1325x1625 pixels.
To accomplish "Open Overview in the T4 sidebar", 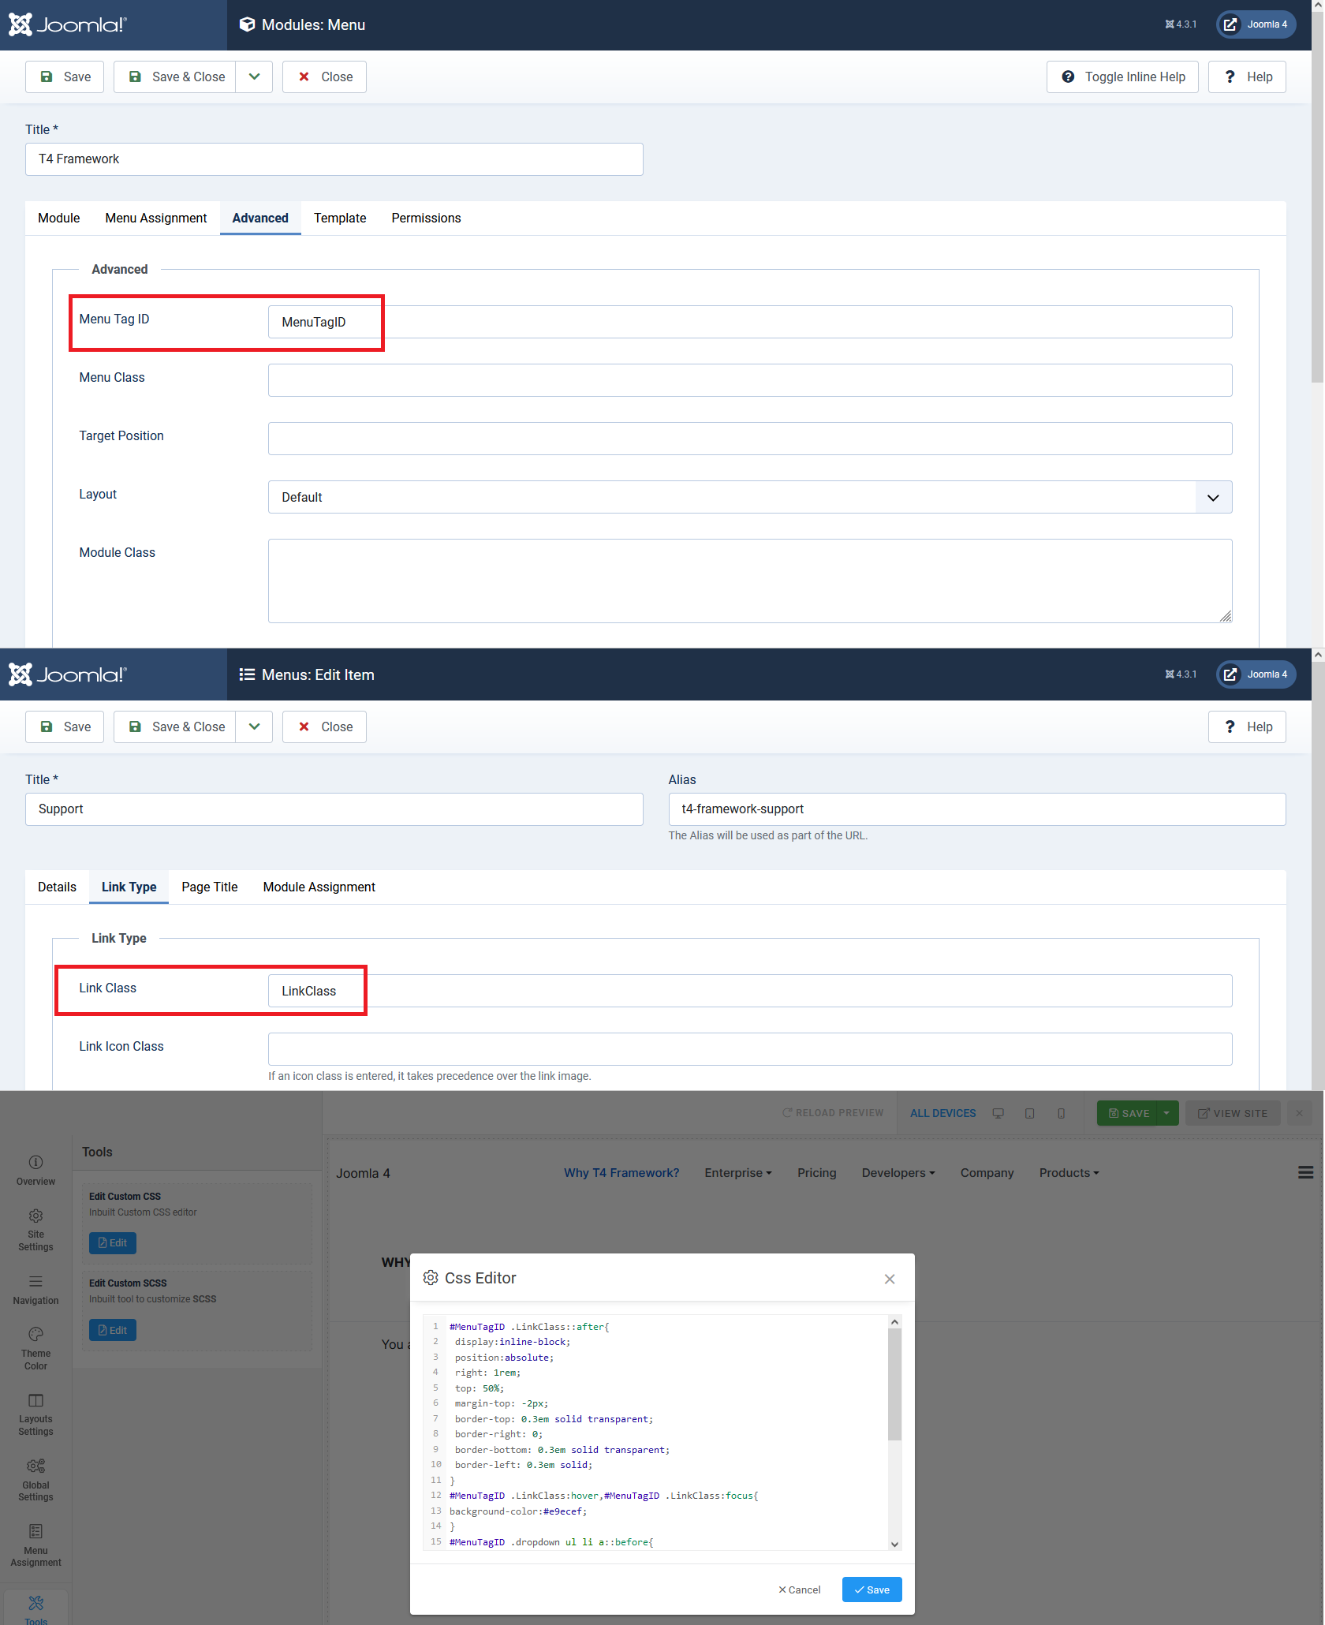I will click(x=35, y=1171).
